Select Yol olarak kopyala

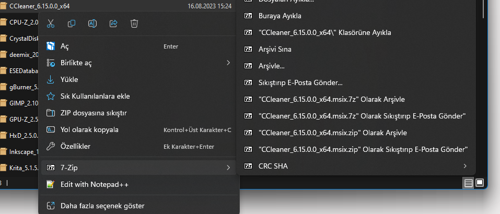[x=139, y=130]
